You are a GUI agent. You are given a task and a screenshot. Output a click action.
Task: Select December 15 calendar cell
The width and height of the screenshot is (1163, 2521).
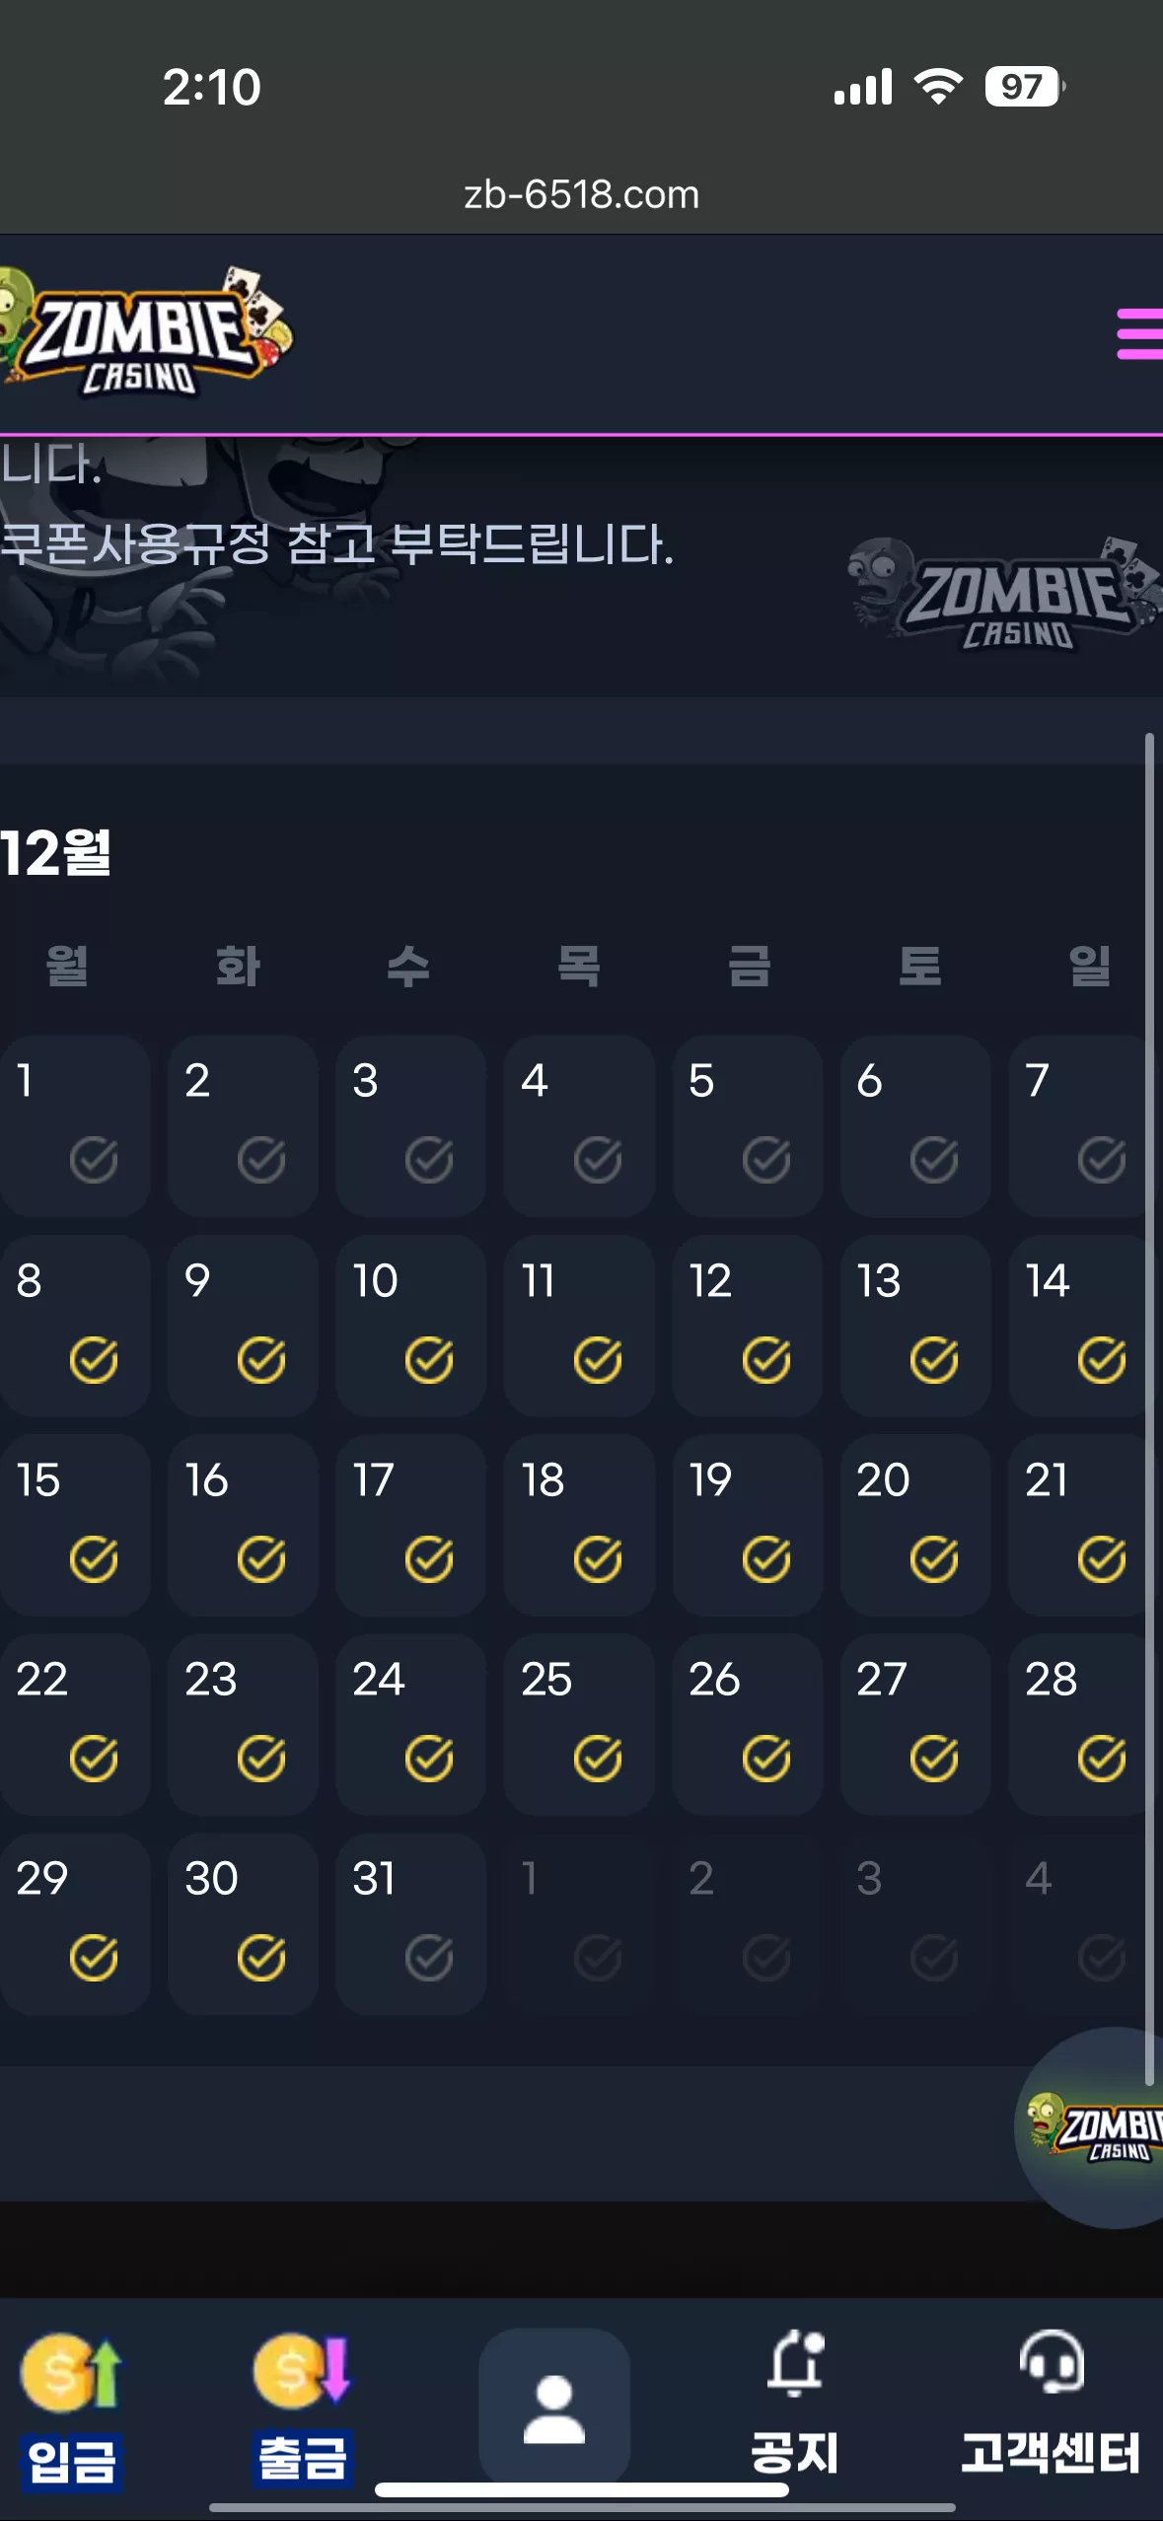pyautogui.click(x=75, y=1525)
